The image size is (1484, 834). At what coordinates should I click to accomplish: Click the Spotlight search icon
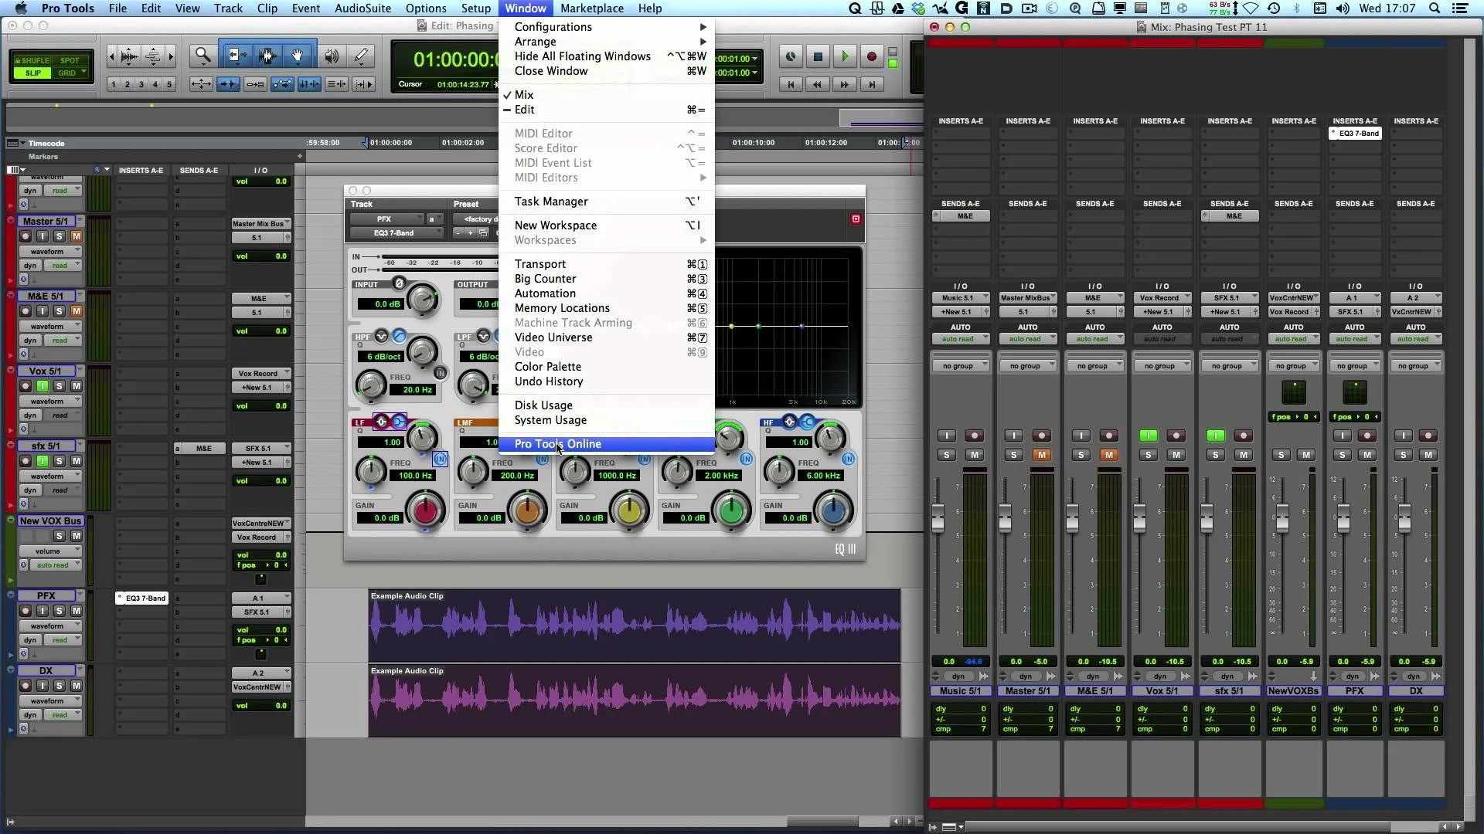[1435, 8]
